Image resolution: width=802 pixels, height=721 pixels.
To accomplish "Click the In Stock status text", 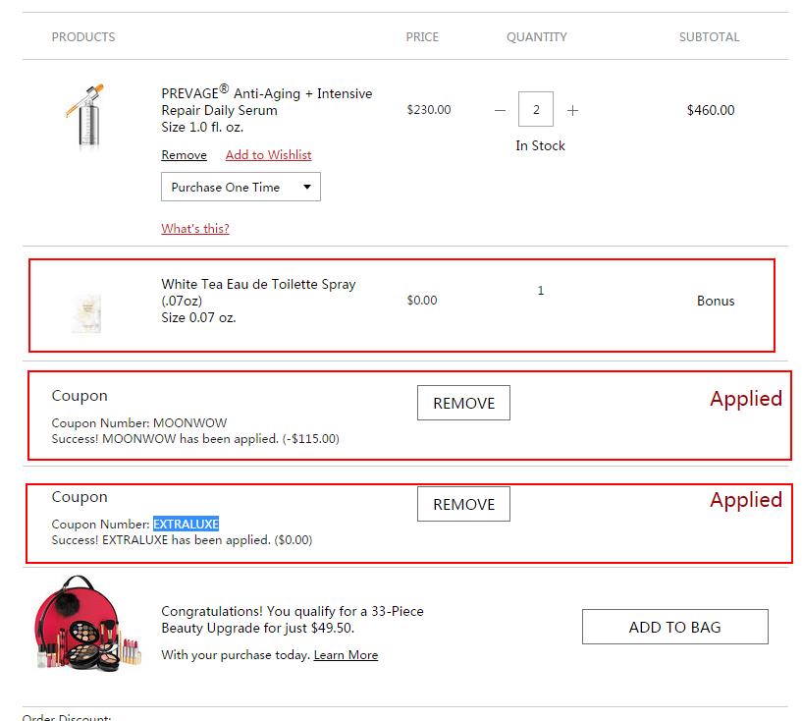I will click(540, 145).
